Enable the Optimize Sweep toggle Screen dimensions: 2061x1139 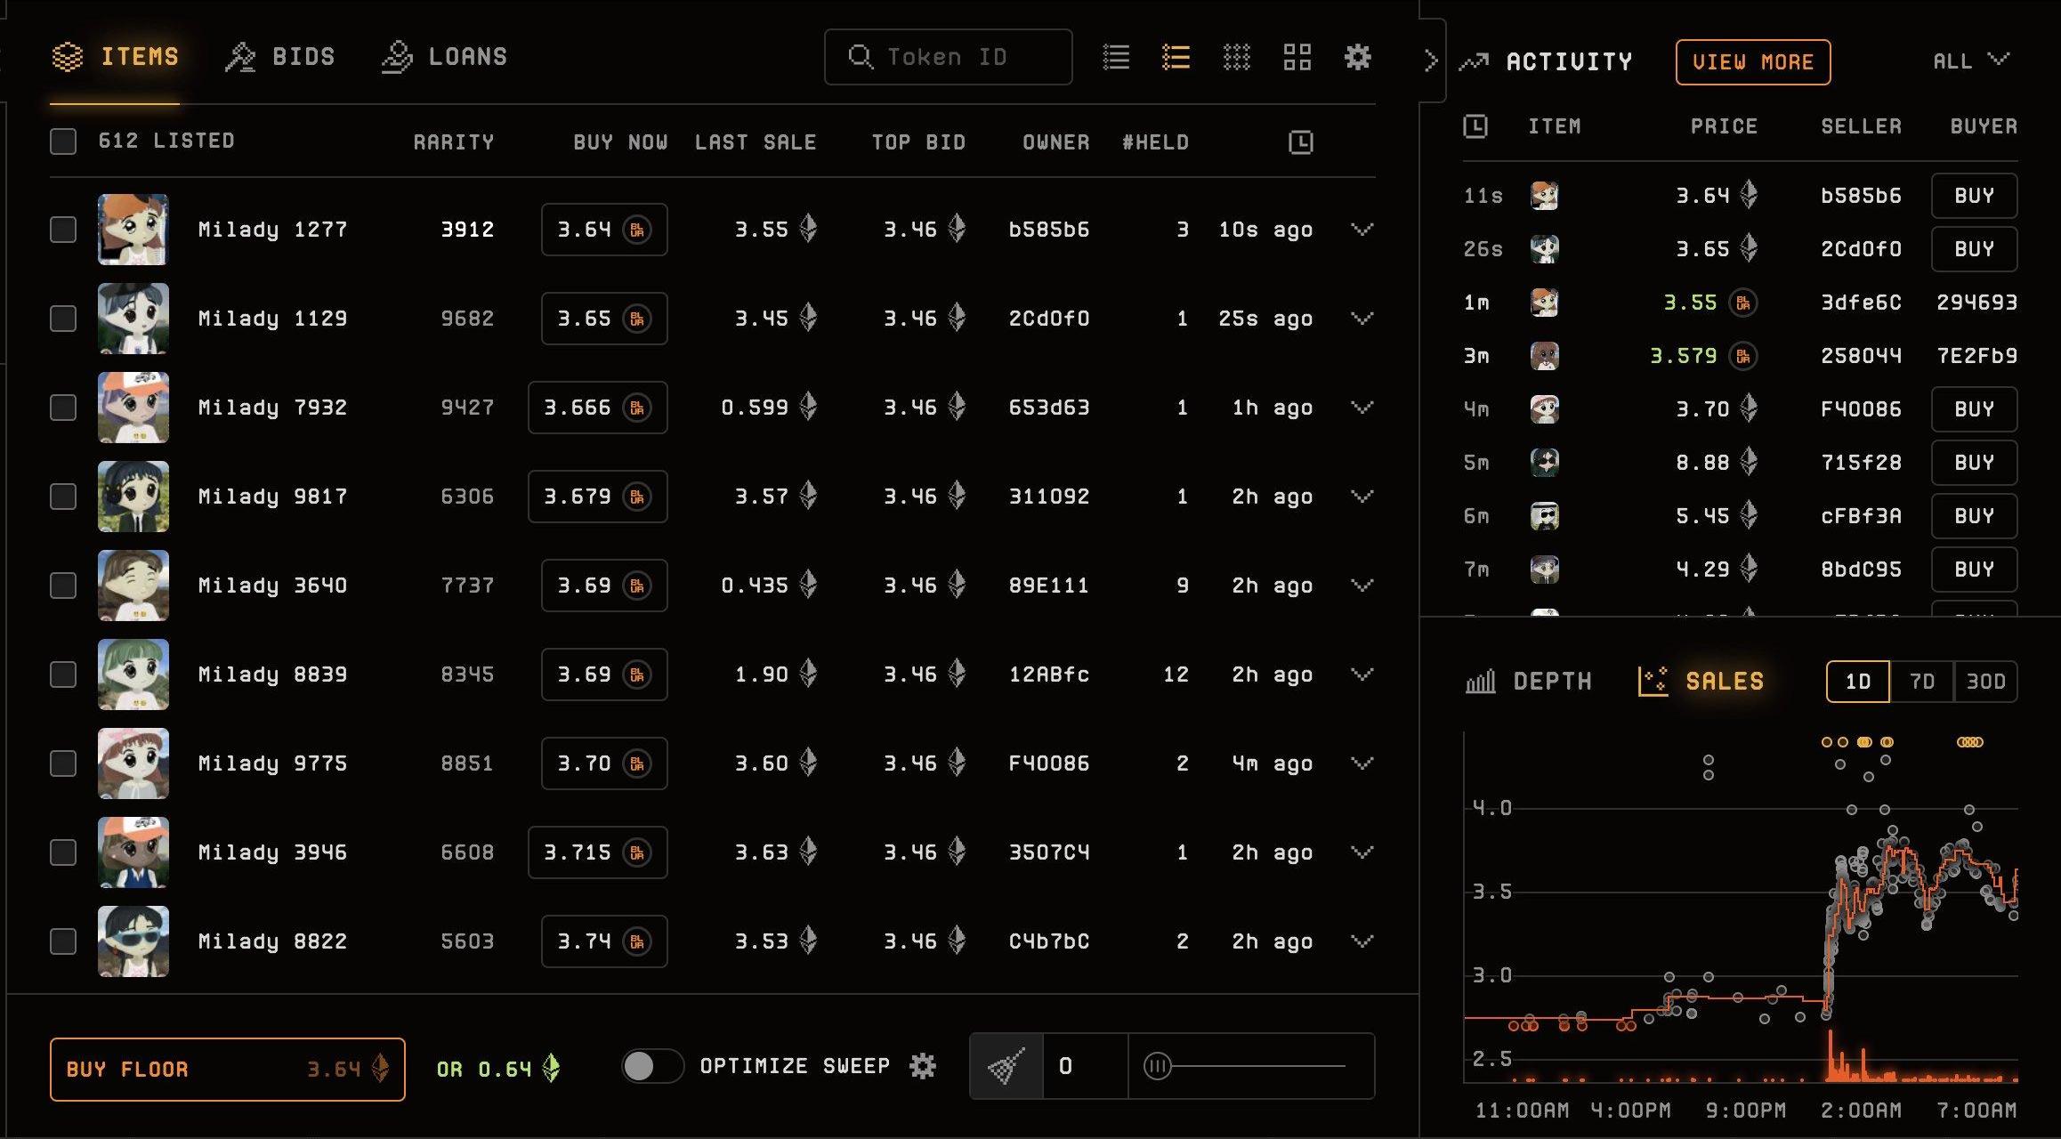click(652, 1066)
